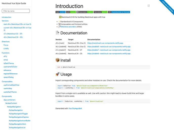Open the stable6 netlify docs URL

(109, 54)
